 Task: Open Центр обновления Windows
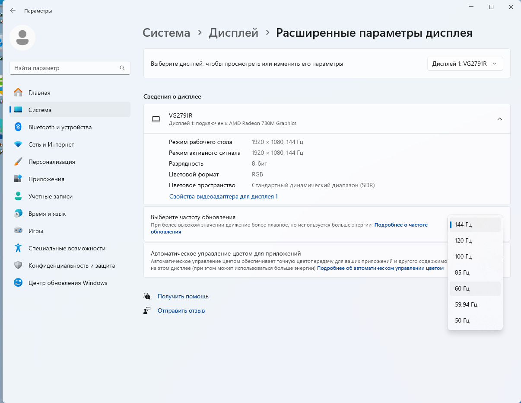coord(70,283)
